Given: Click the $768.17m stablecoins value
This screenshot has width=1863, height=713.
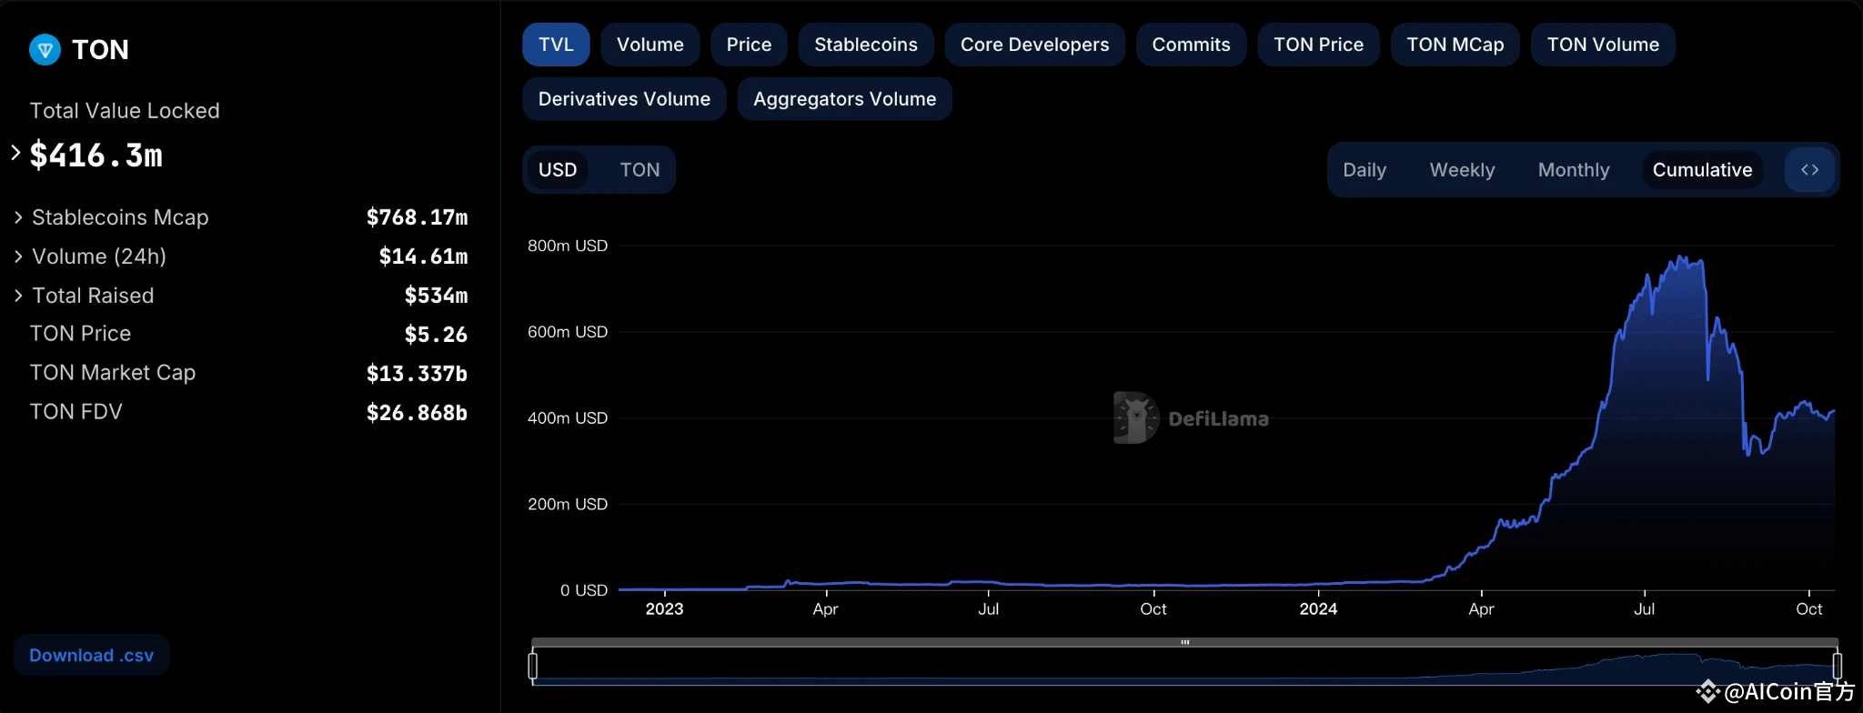Looking at the screenshot, I should (417, 217).
